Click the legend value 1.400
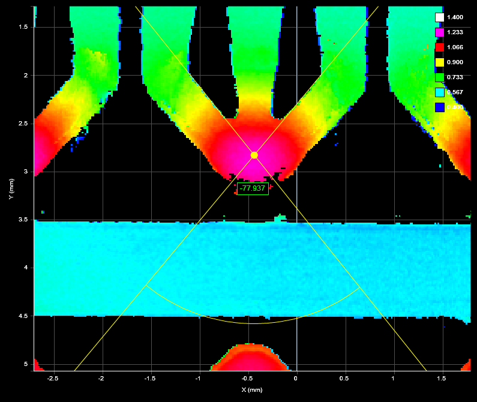477x402 pixels. [x=455, y=17]
